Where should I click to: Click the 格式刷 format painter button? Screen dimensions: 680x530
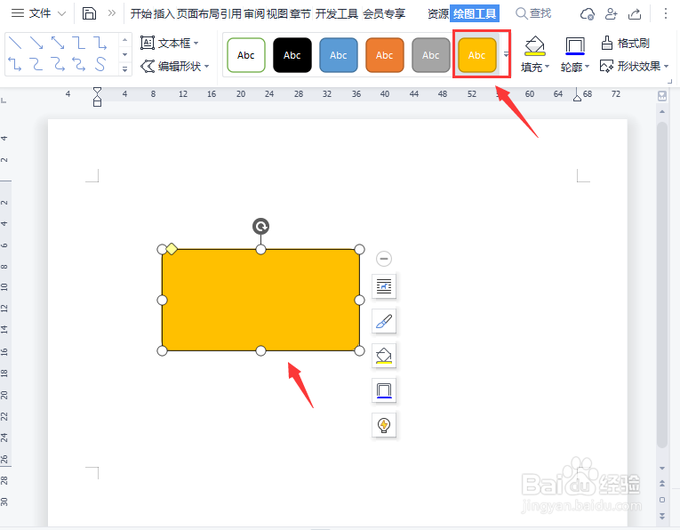click(626, 44)
